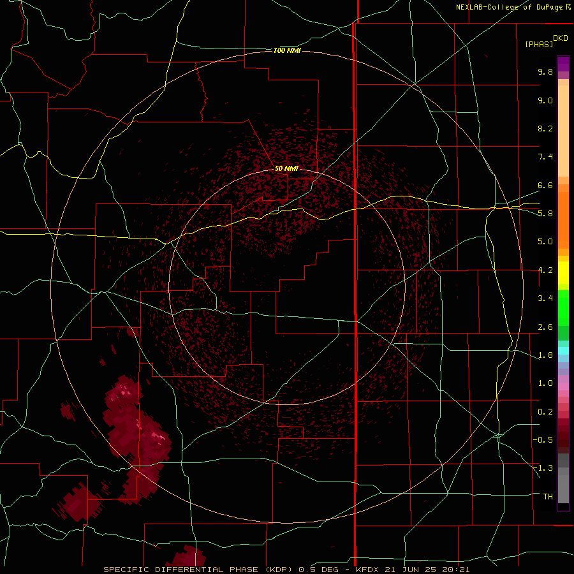Image resolution: width=574 pixels, height=574 pixels.
Task: Click the SPECIFIC DIFFERENTIAL PHASE (KDP) caption
Action: [200, 570]
